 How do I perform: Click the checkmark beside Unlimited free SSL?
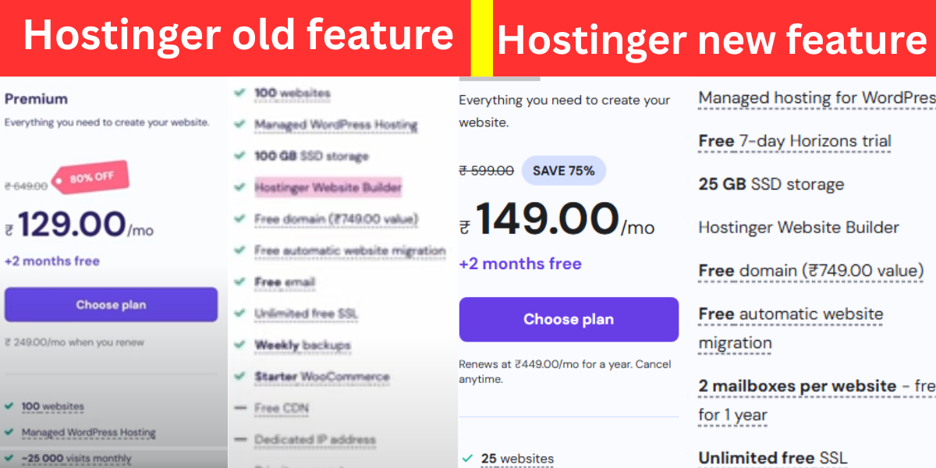(239, 314)
